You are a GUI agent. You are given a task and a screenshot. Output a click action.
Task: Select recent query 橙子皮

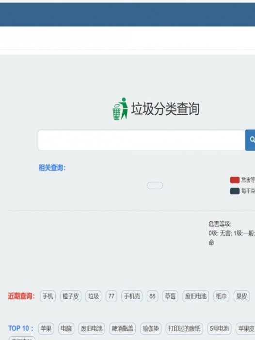(70, 296)
